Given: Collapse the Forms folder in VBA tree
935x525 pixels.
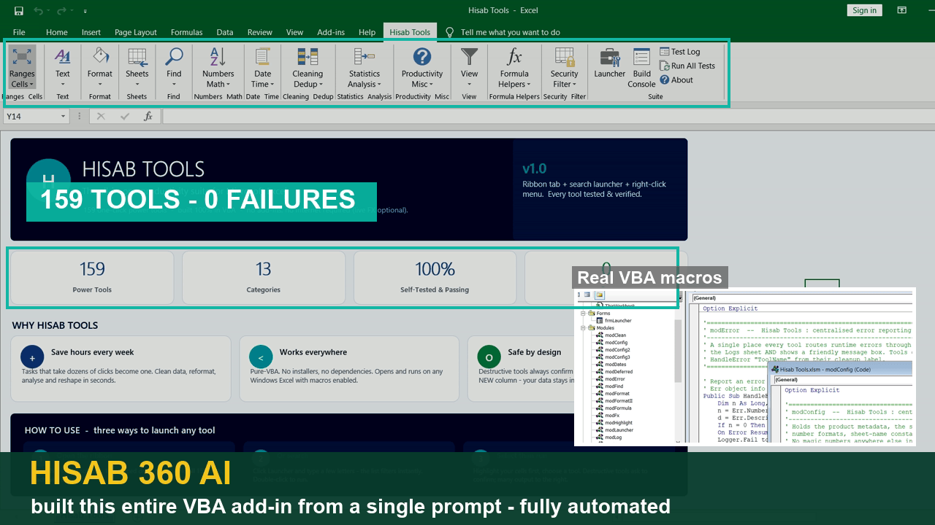Looking at the screenshot, I should click(x=584, y=314).
